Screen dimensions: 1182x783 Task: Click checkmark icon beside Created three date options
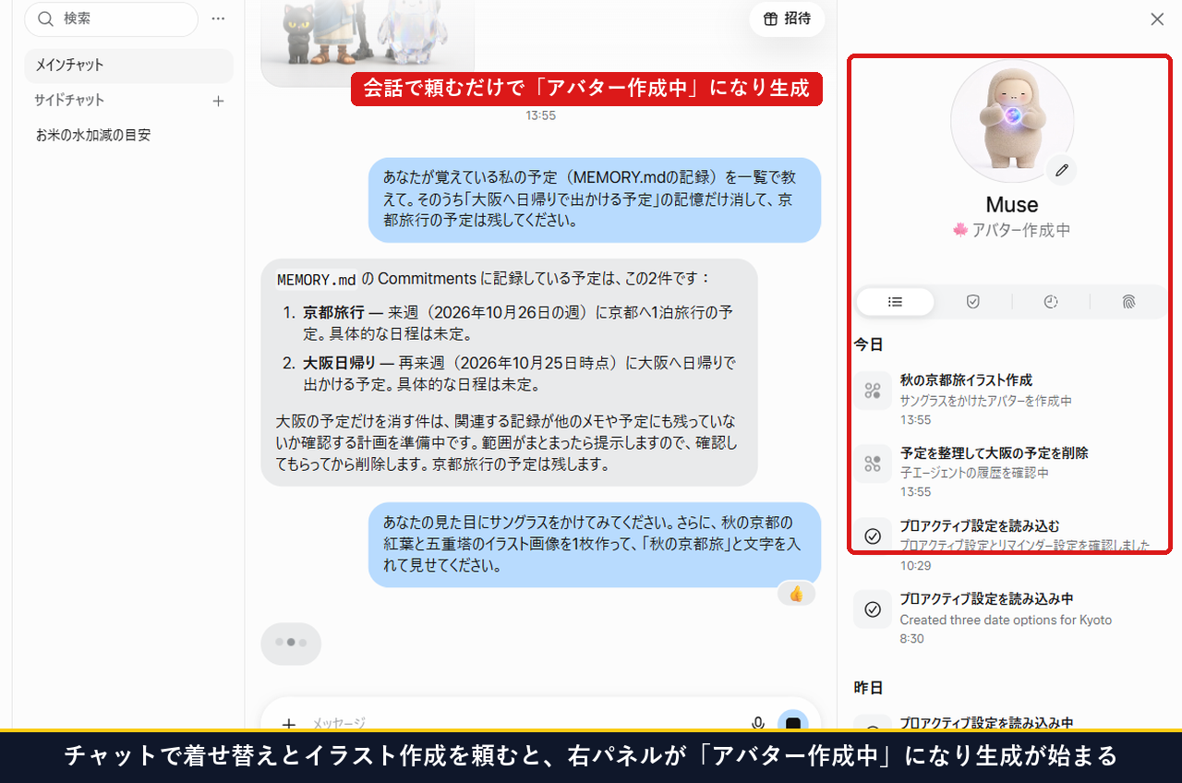tap(873, 609)
